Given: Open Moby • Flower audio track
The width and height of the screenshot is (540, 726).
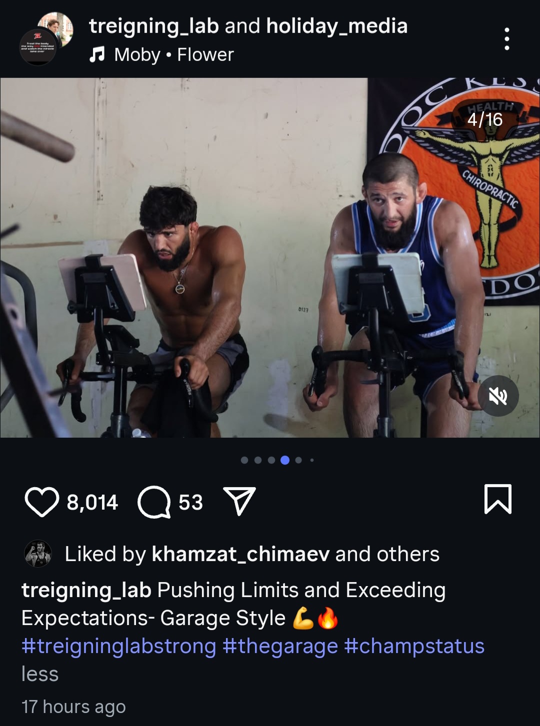Looking at the screenshot, I should [173, 54].
